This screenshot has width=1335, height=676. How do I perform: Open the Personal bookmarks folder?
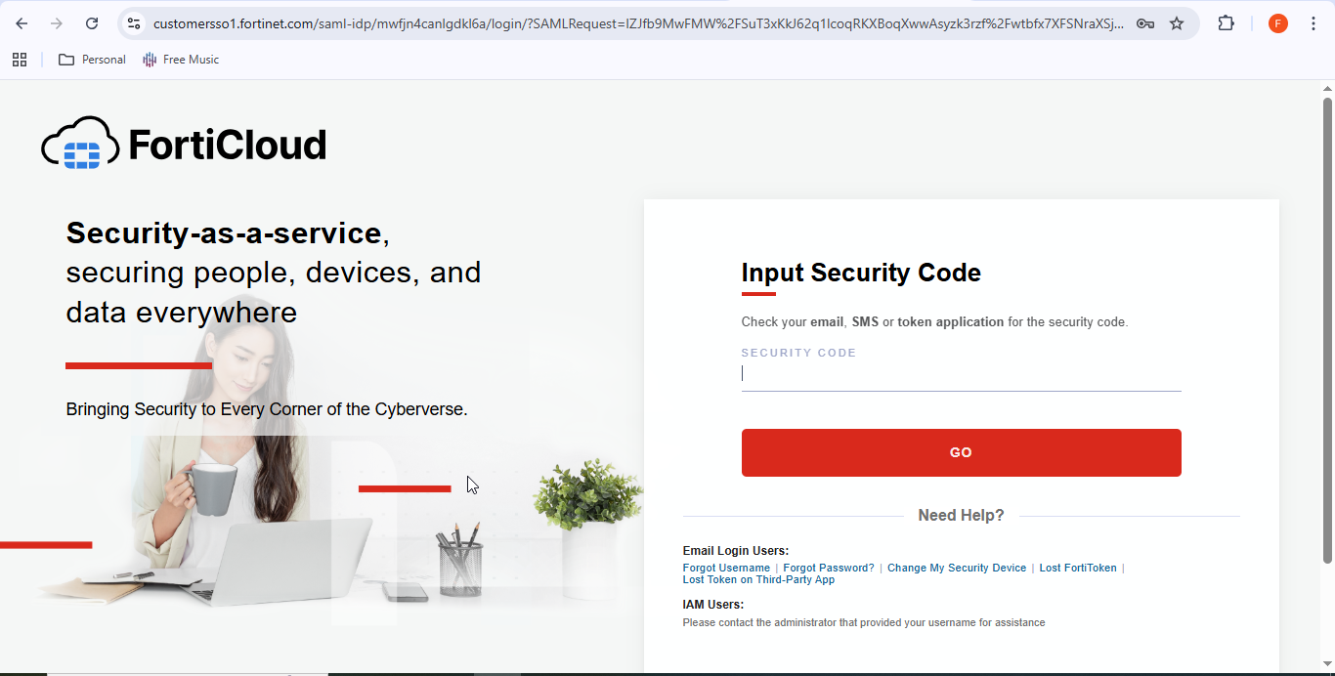[92, 60]
